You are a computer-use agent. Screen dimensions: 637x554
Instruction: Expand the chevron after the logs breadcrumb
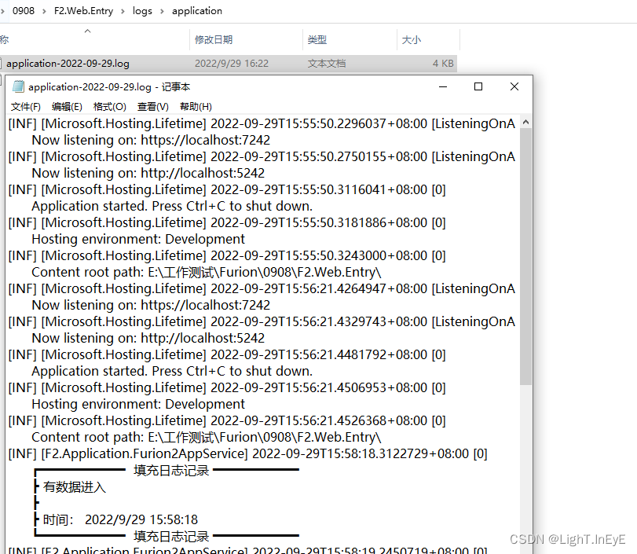pos(163,11)
